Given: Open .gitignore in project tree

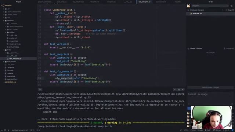Looking at the screenshot, I should 11,67.
